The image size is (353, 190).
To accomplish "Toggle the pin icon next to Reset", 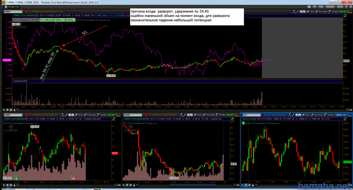I will 346,7.
